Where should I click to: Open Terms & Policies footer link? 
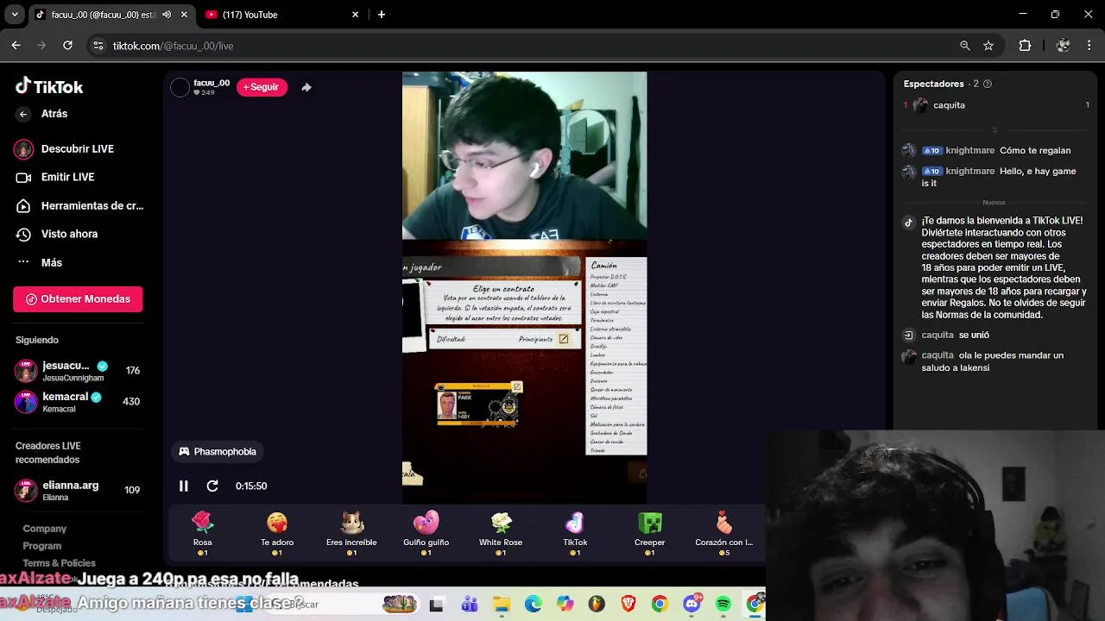(59, 563)
